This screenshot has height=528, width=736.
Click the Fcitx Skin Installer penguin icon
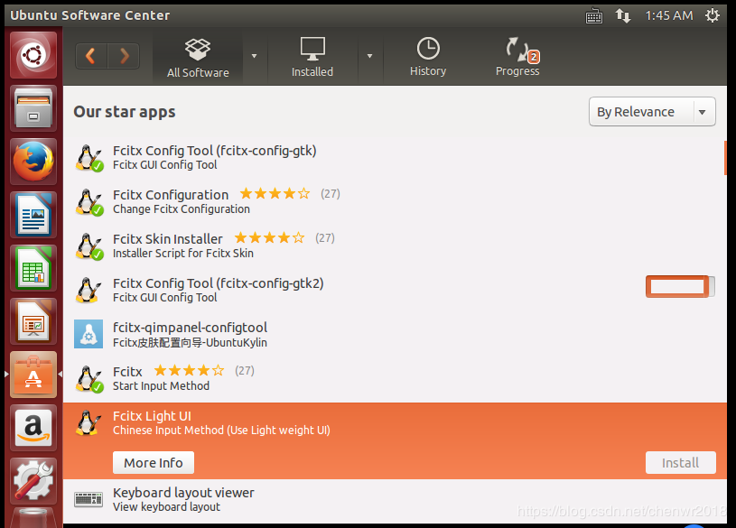point(89,246)
